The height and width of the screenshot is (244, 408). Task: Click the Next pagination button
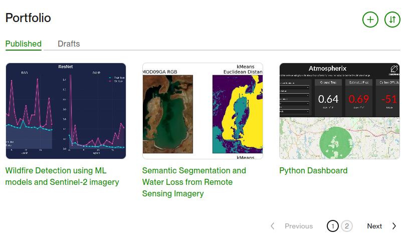click(x=374, y=226)
